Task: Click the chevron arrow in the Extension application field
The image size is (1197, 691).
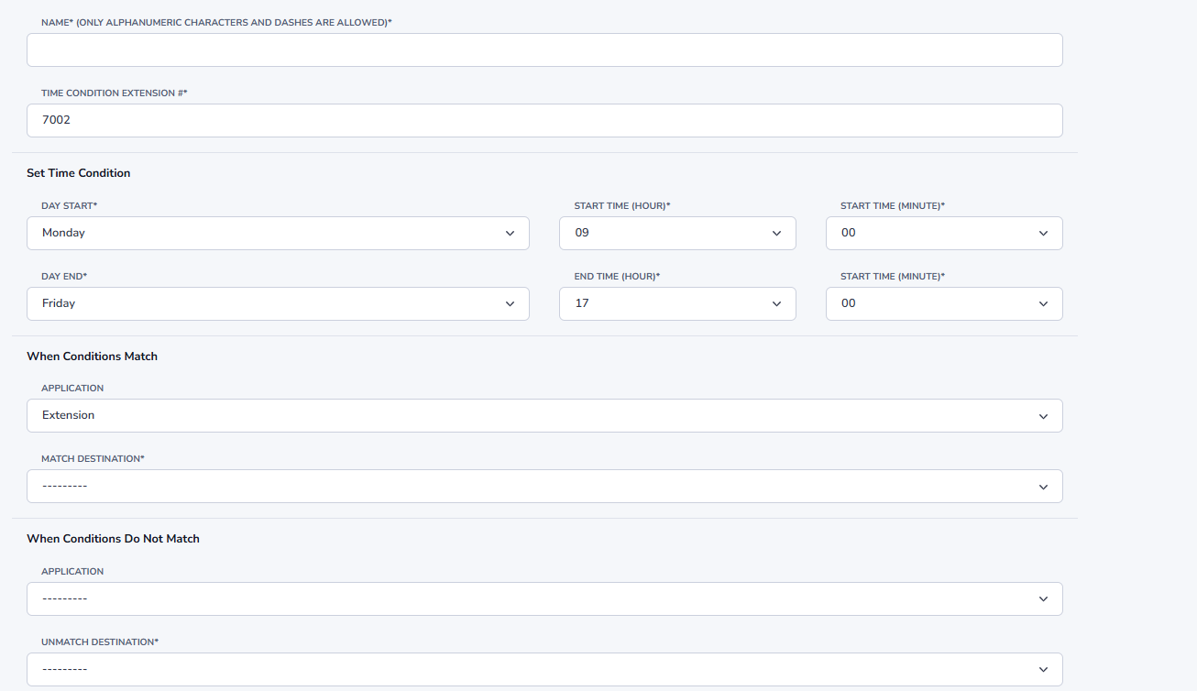Action: point(1043,416)
